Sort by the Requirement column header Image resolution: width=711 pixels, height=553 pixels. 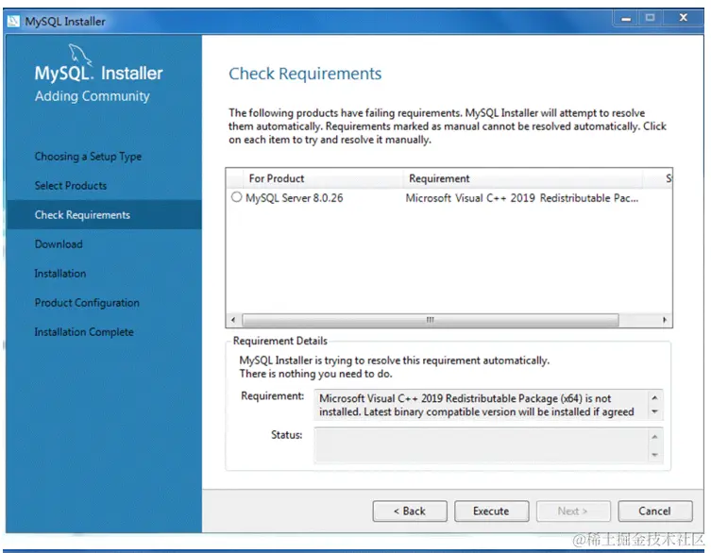pyautogui.click(x=523, y=178)
